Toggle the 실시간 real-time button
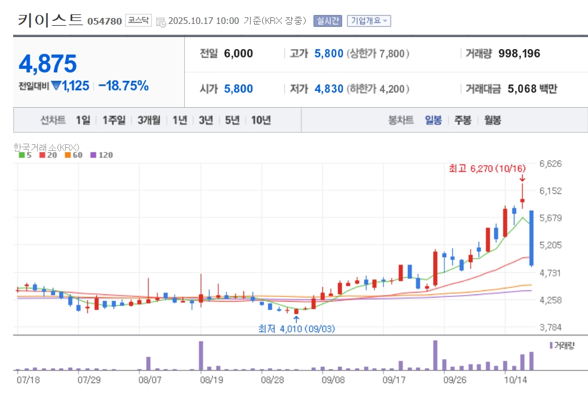The height and width of the screenshot is (407, 588). pyautogui.click(x=327, y=21)
